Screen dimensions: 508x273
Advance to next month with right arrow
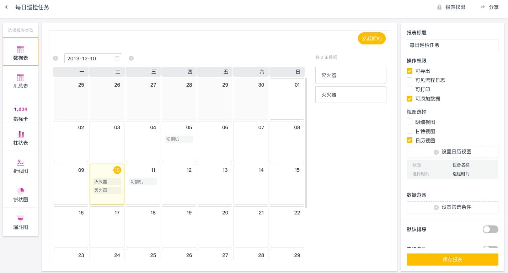tap(131, 58)
